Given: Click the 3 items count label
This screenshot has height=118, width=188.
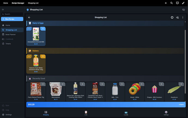Looking at the screenshot, I should coord(181,105).
